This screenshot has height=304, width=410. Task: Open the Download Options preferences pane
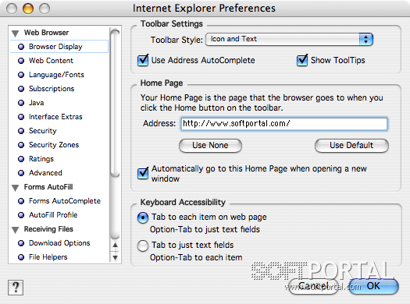click(x=59, y=243)
